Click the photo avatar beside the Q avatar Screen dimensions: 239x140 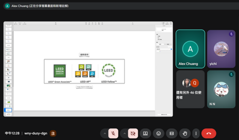point(186,83)
